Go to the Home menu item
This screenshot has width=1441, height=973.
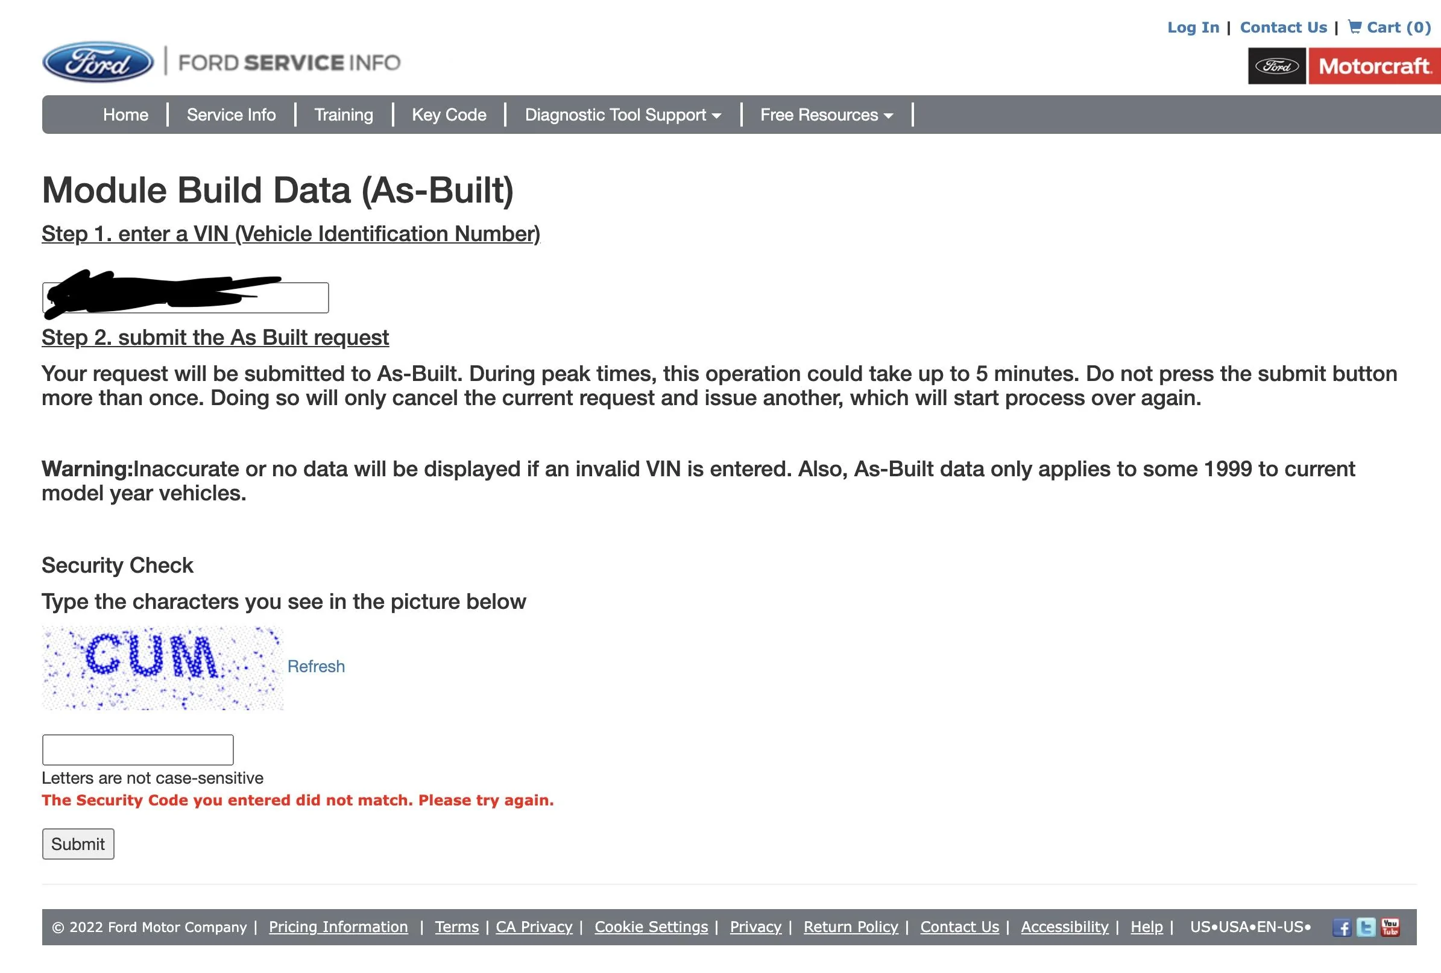point(126,115)
